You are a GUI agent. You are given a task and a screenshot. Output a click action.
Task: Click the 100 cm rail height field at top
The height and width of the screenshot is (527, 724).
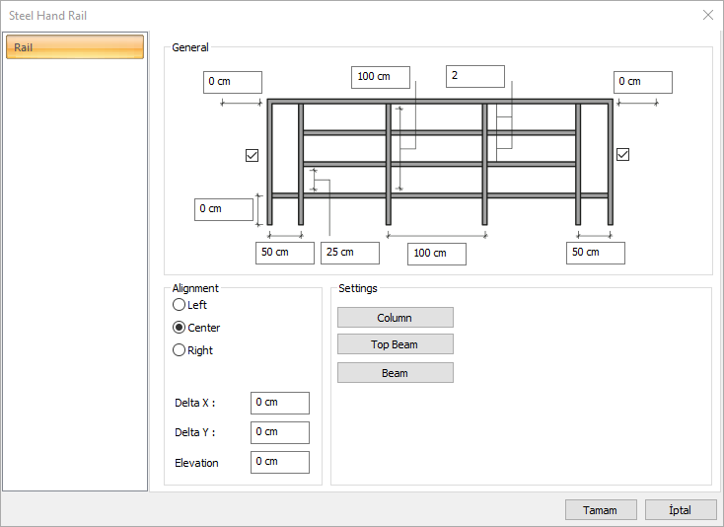coord(380,77)
